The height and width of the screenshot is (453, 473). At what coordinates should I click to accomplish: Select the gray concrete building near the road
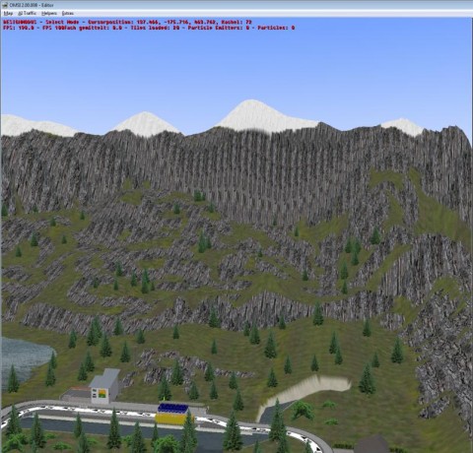pos(104,386)
